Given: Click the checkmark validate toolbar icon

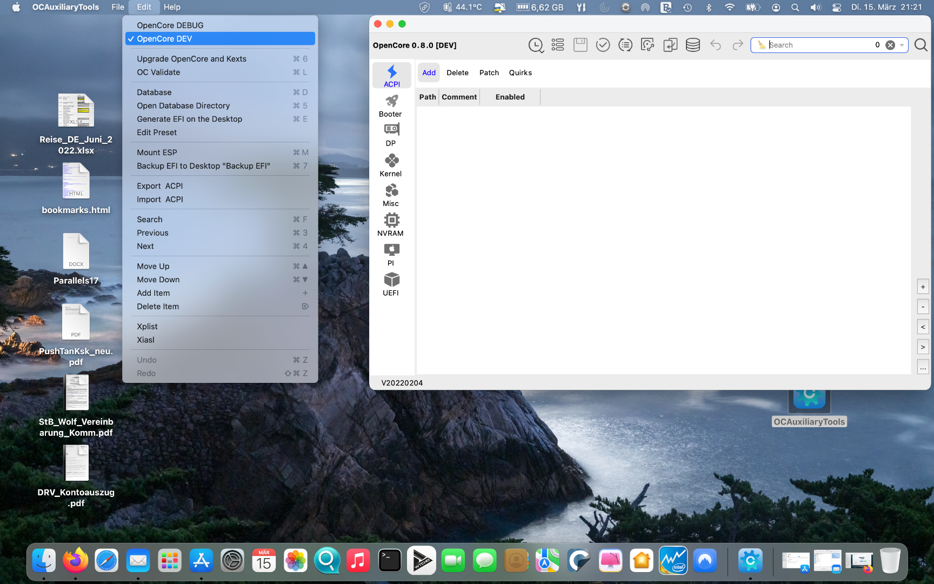Looking at the screenshot, I should (x=603, y=45).
